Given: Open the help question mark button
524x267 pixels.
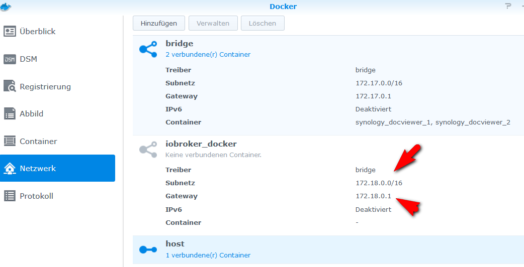Looking at the screenshot, I should coord(507,7).
